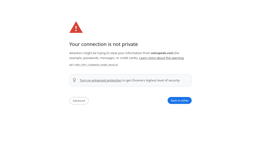Follow the Turn on enhanced protection link
Image resolution: width=261 pixels, height=147 pixels.
point(100,80)
